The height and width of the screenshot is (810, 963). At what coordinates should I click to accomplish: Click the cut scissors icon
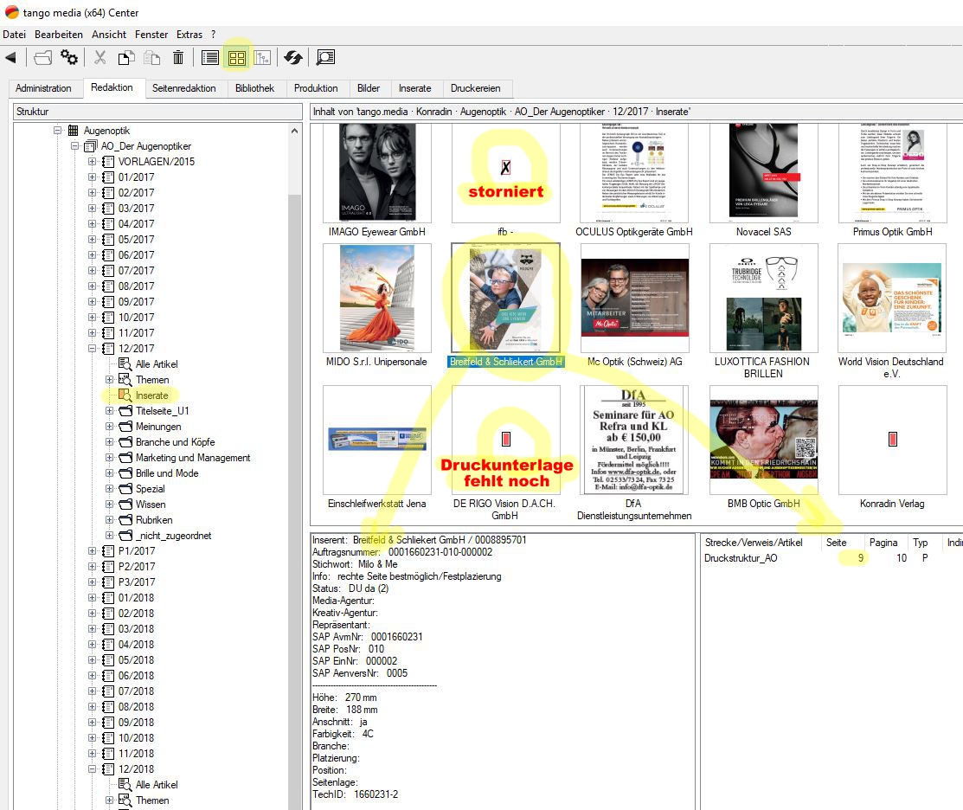100,58
